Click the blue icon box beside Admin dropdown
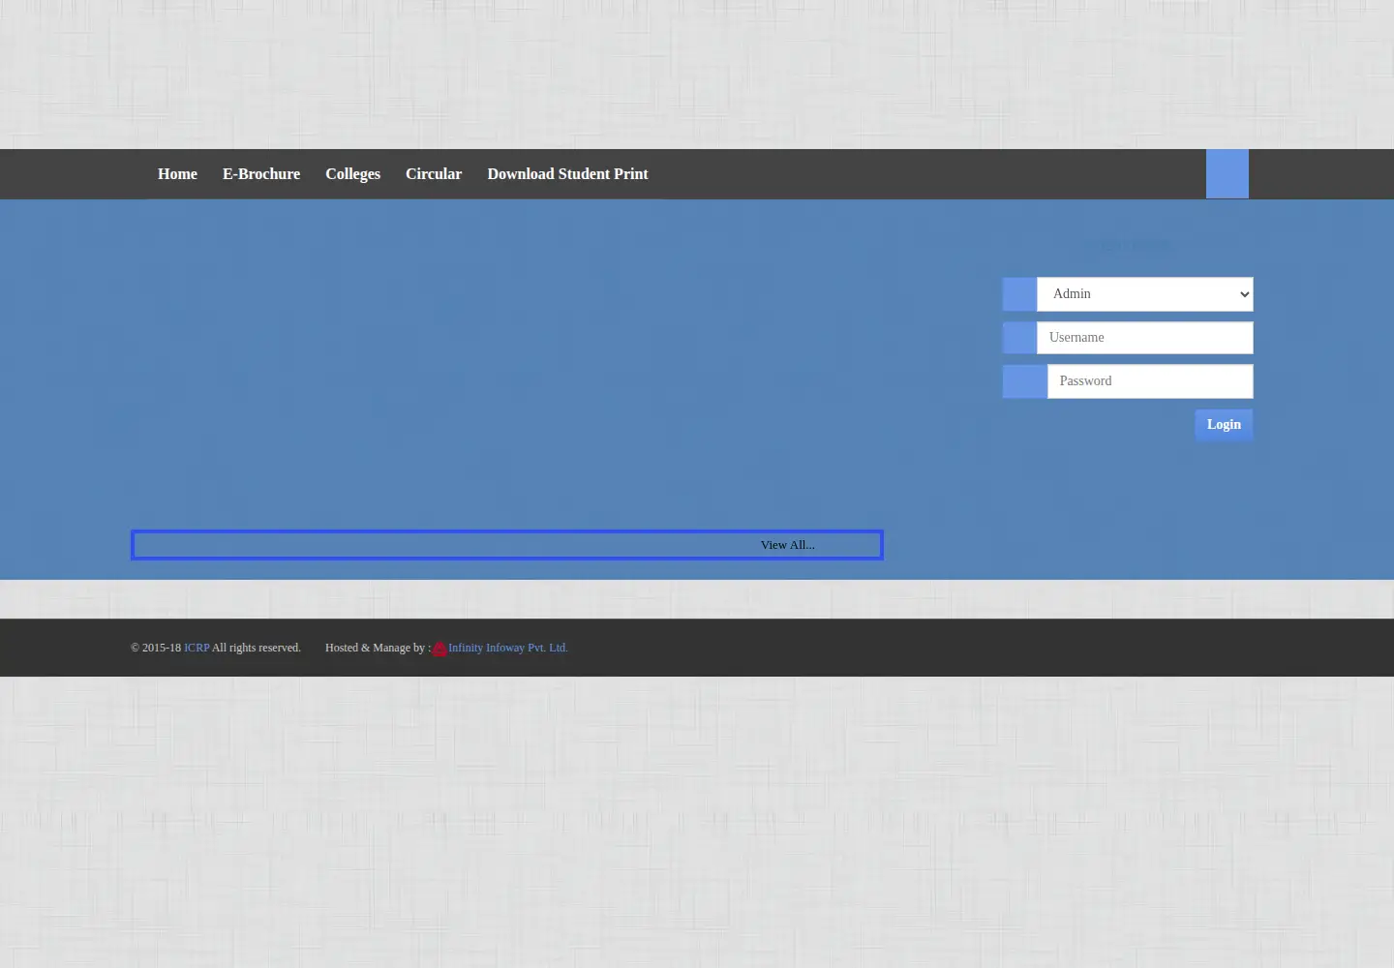The height and width of the screenshot is (968, 1394). (1019, 294)
